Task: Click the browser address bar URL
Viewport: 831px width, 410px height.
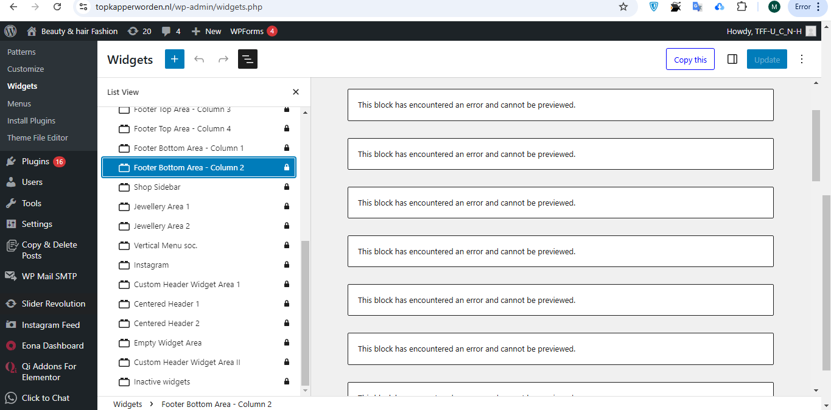Action: click(x=179, y=7)
